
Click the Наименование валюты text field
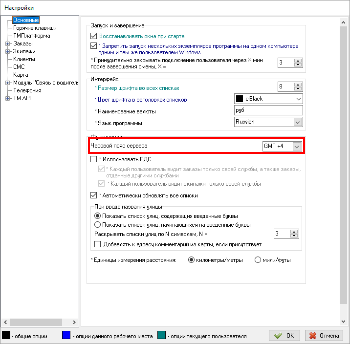[x=268, y=110]
